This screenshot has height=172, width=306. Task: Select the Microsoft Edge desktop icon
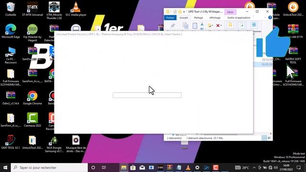(11, 31)
